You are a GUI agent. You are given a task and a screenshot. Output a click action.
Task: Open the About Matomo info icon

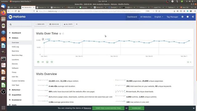(187, 17)
